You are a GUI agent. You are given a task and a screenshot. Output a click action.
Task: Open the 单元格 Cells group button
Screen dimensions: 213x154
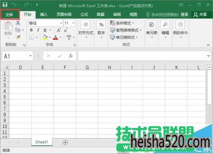(x=152, y=29)
